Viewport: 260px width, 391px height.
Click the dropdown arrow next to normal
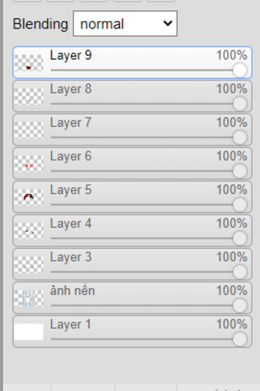pyautogui.click(x=168, y=24)
